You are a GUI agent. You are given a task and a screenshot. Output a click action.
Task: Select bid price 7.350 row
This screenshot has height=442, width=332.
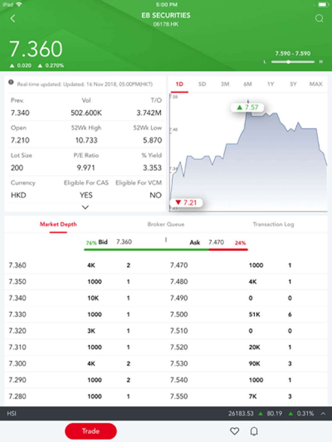tap(85, 282)
